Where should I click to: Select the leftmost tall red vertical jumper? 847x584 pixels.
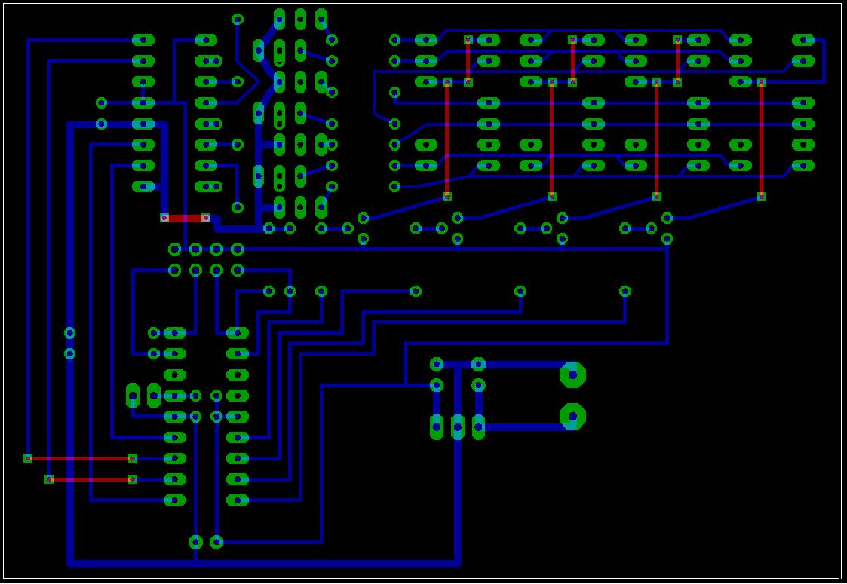(x=447, y=139)
